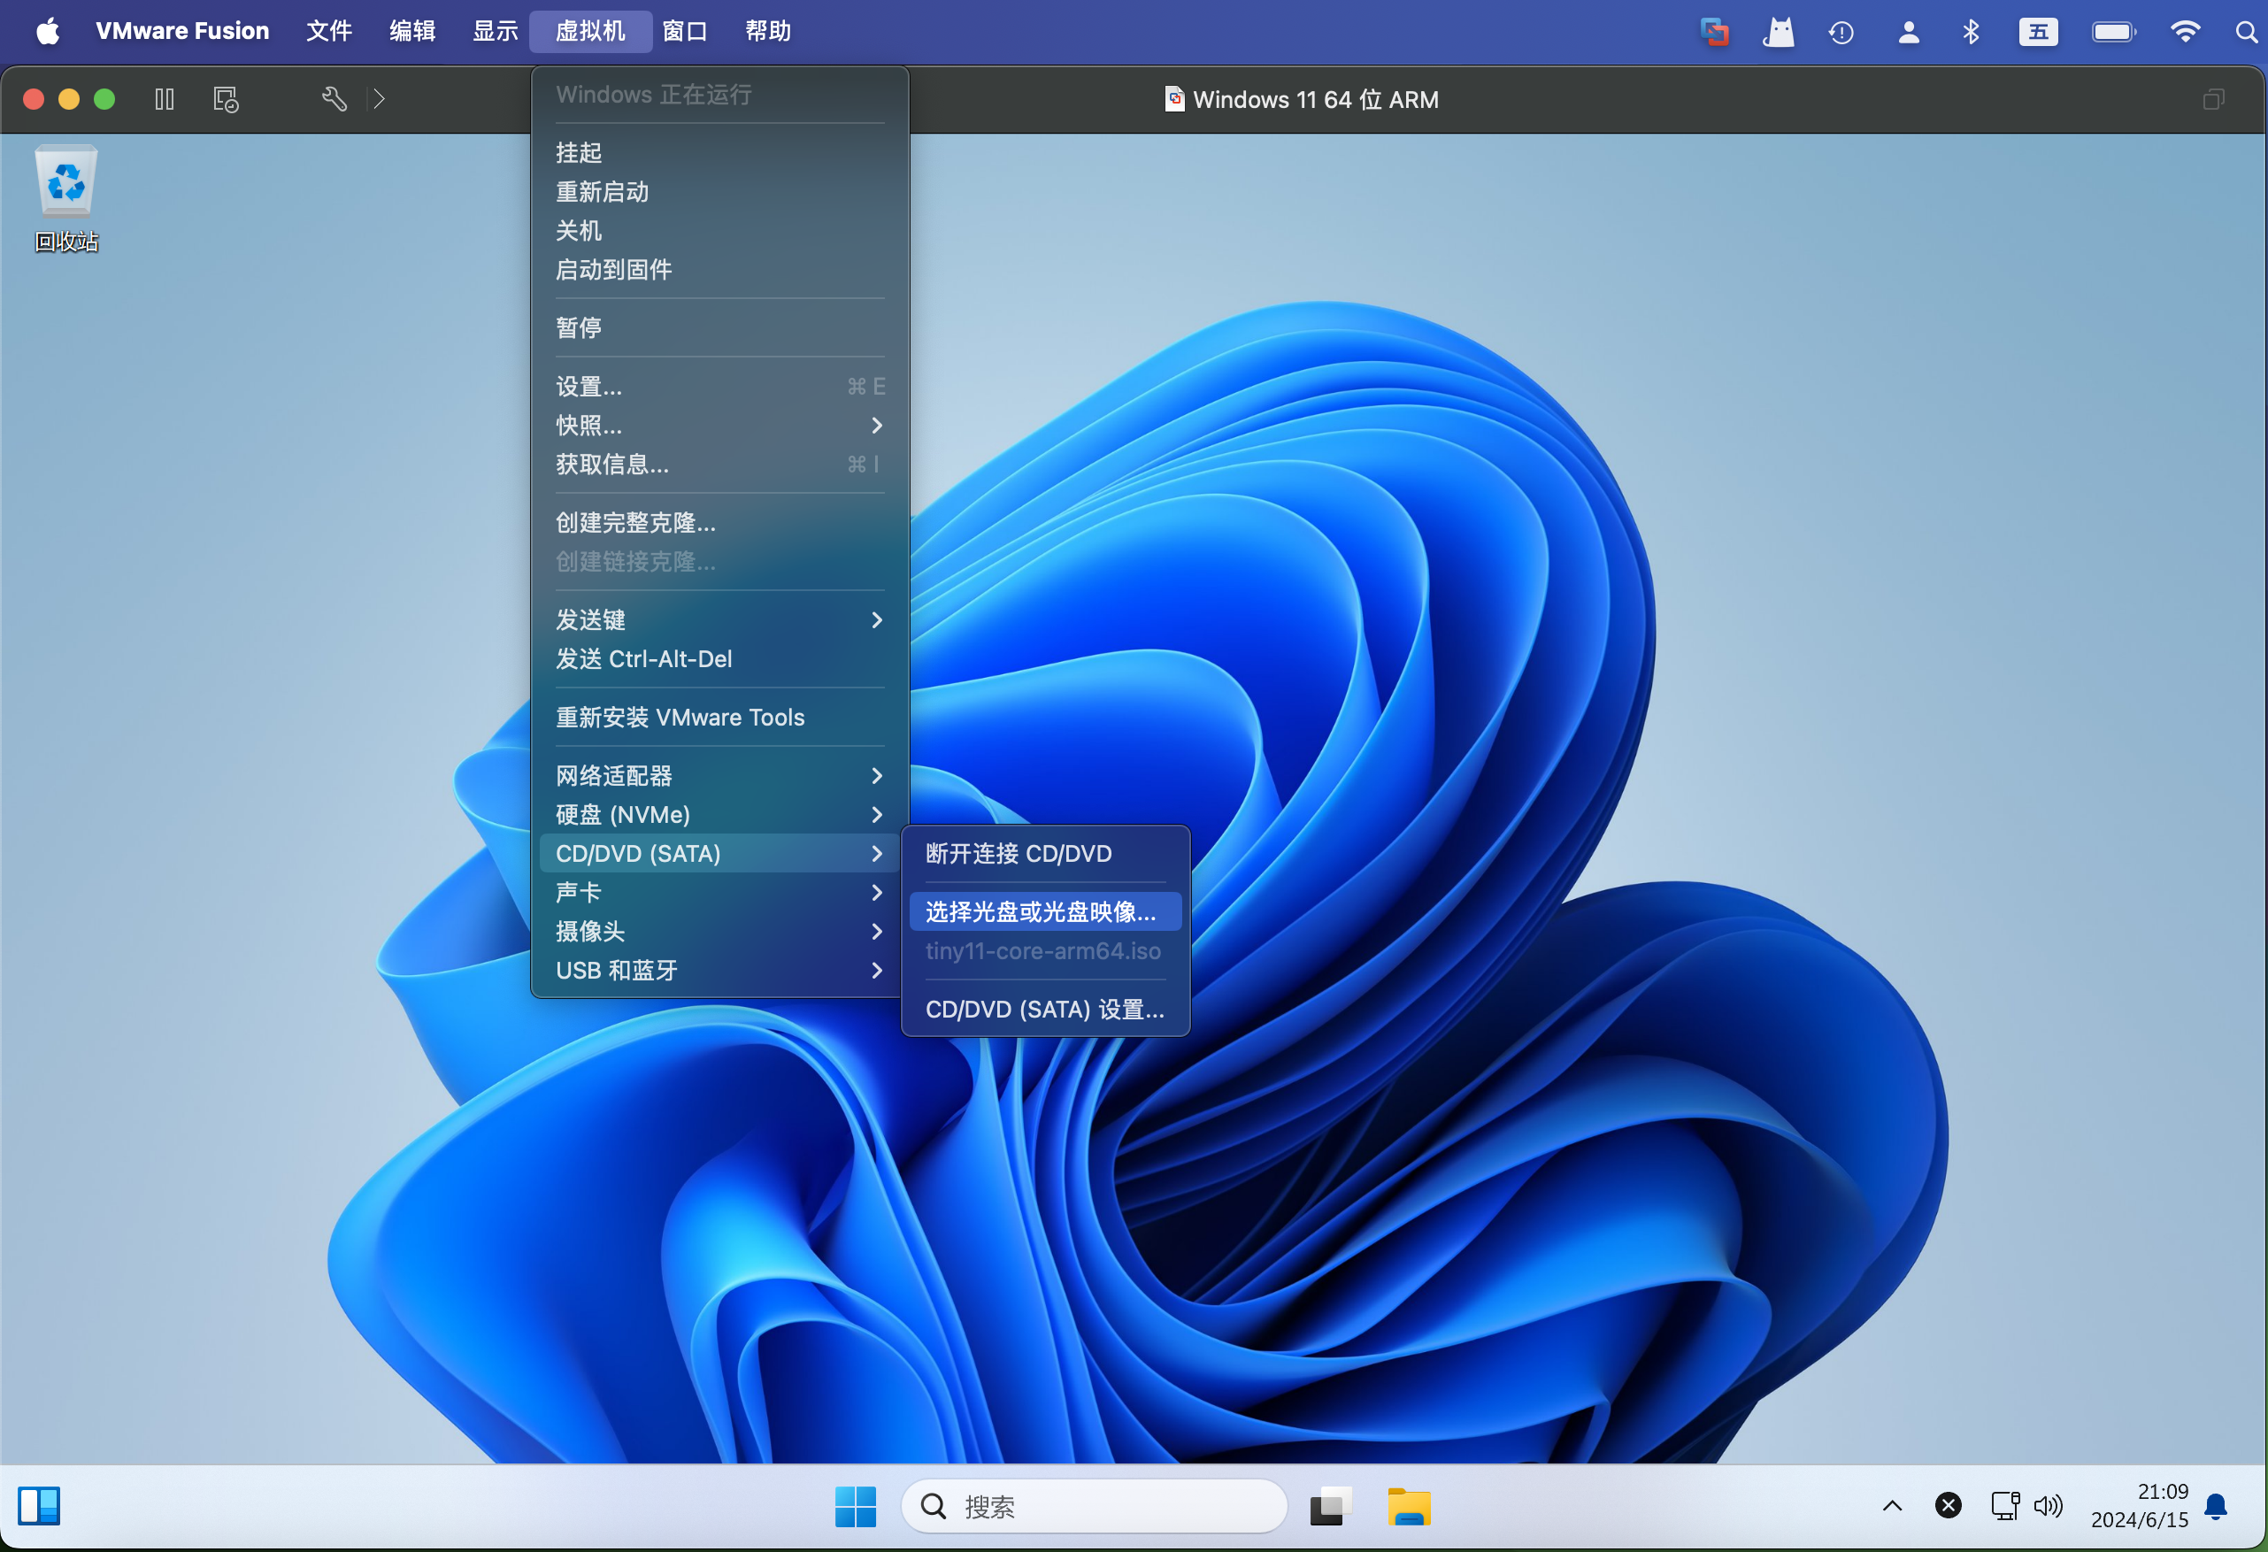The width and height of the screenshot is (2268, 1552).
Task: Open the Windows Start button
Action: pos(856,1506)
